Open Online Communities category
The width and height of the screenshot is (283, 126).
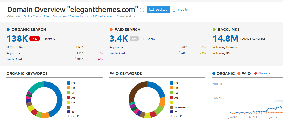37,16
